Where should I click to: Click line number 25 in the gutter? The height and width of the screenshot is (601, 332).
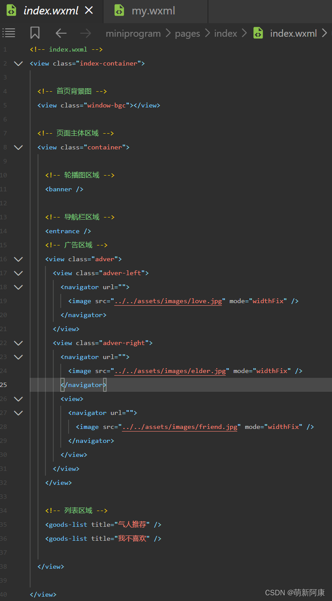tap(3, 385)
